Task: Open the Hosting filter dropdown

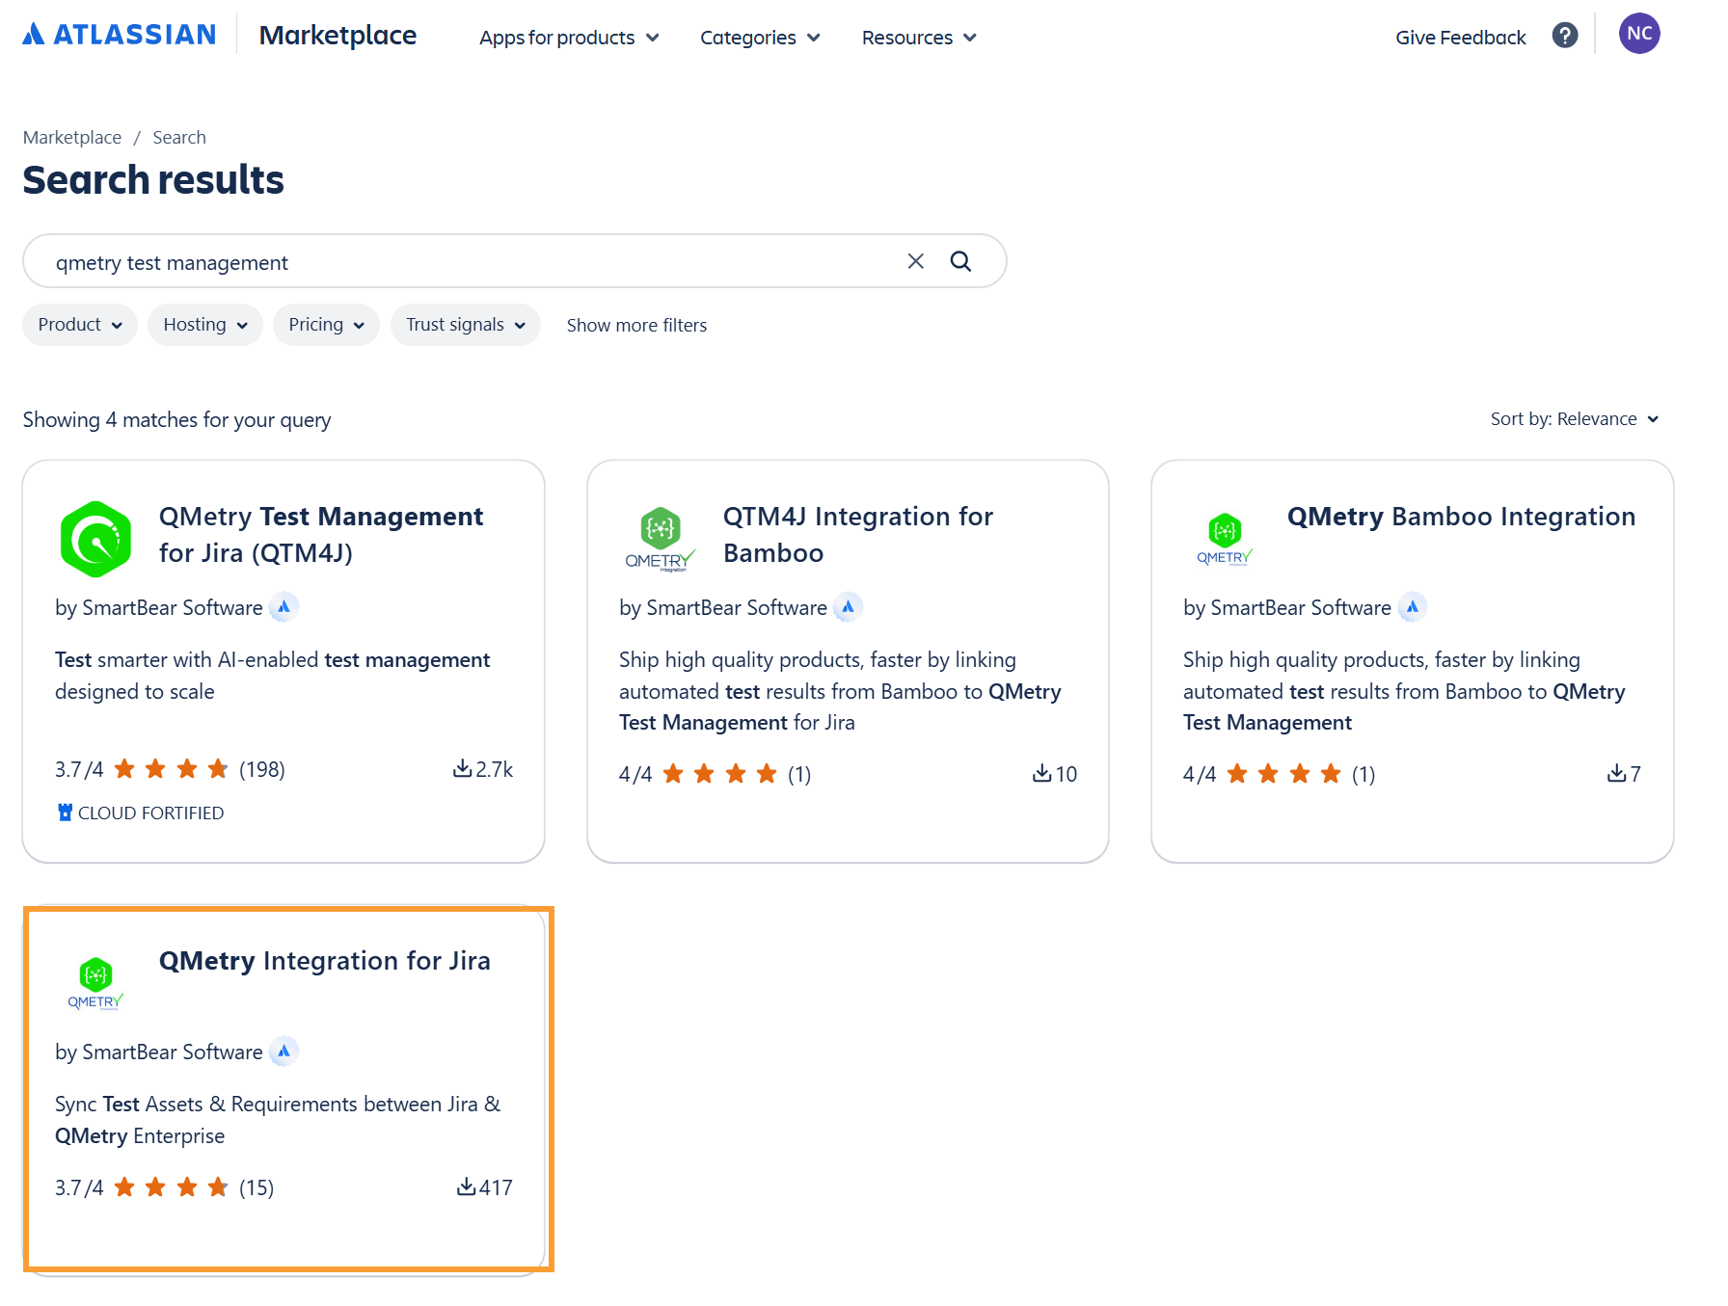Action: pos(205,325)
